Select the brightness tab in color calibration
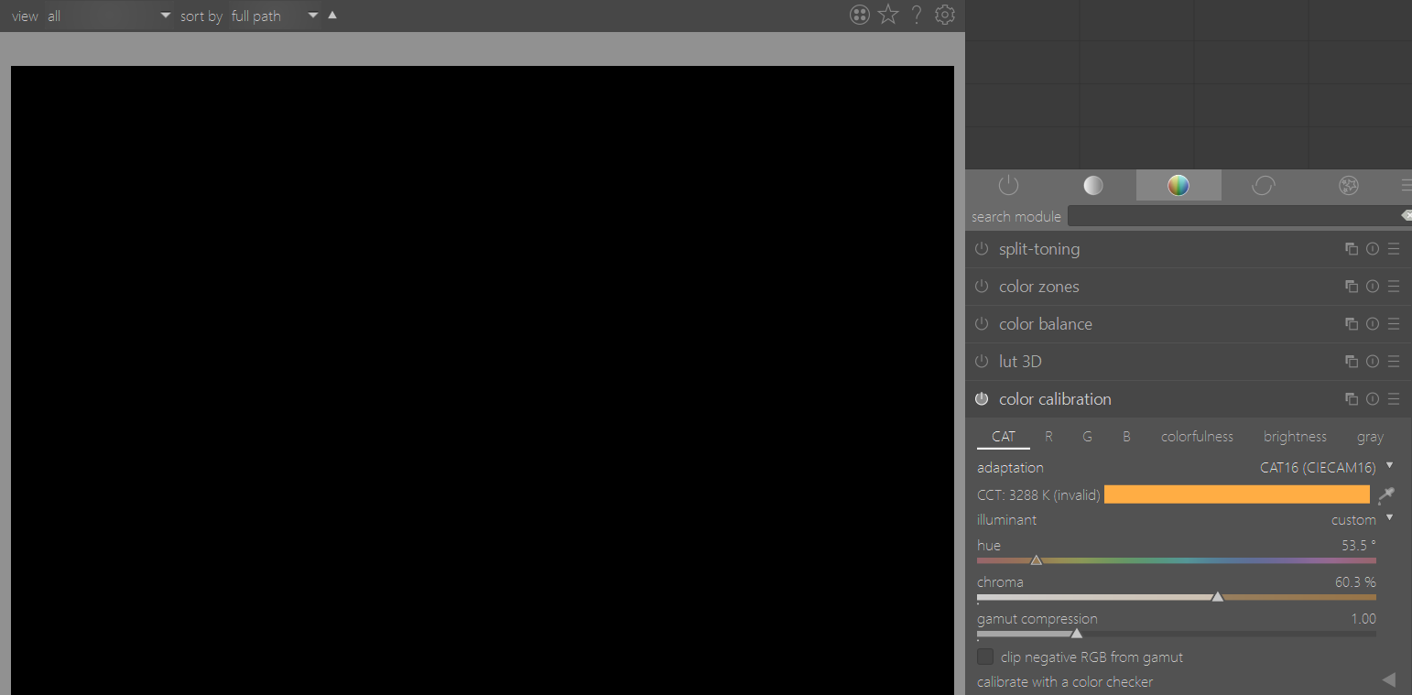The image size is (1412, 695). tap(1295, 437)
